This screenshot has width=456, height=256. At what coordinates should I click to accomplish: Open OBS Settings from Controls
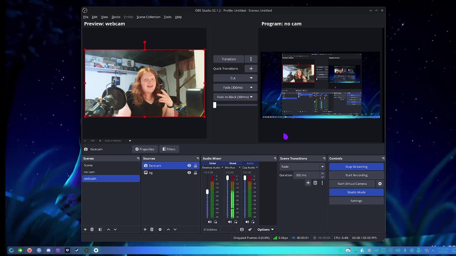[x=356, y=201]
